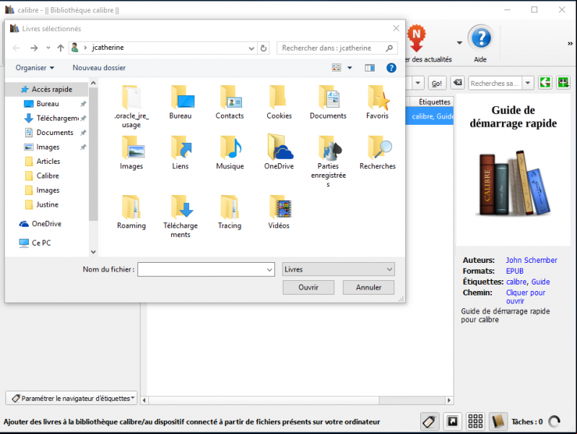
Task: Click the Ouvrir button
Action: click(308, 287)
